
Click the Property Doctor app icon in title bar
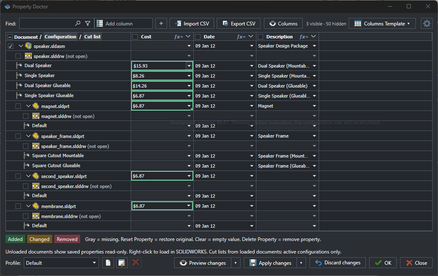7,6
